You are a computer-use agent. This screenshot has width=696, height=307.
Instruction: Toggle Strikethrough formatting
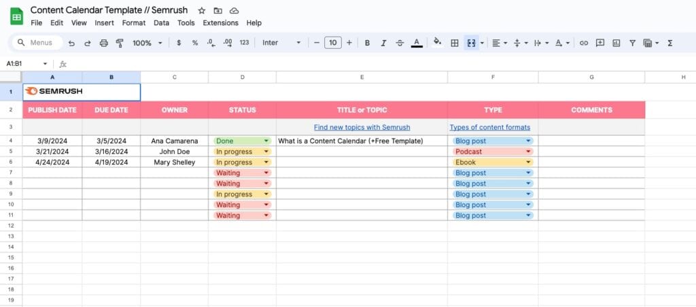pyautogui.click(x=400, y=43)
